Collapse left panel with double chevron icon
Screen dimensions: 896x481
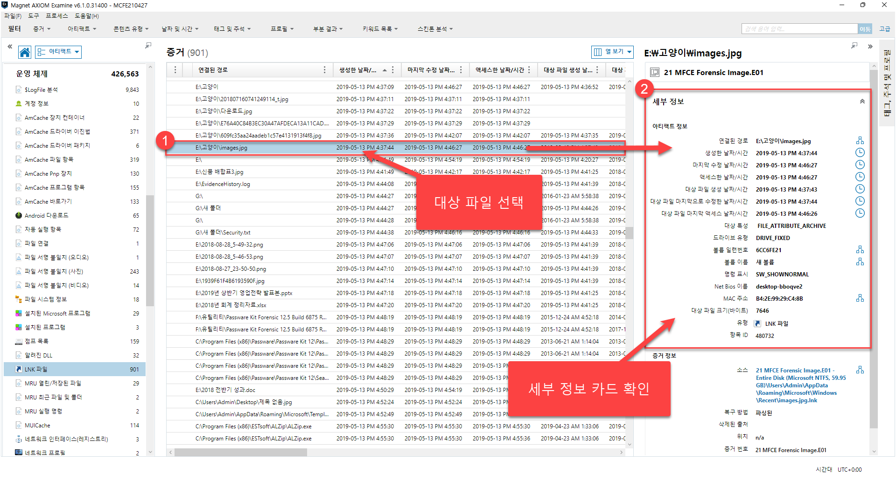tap(10, 47)
